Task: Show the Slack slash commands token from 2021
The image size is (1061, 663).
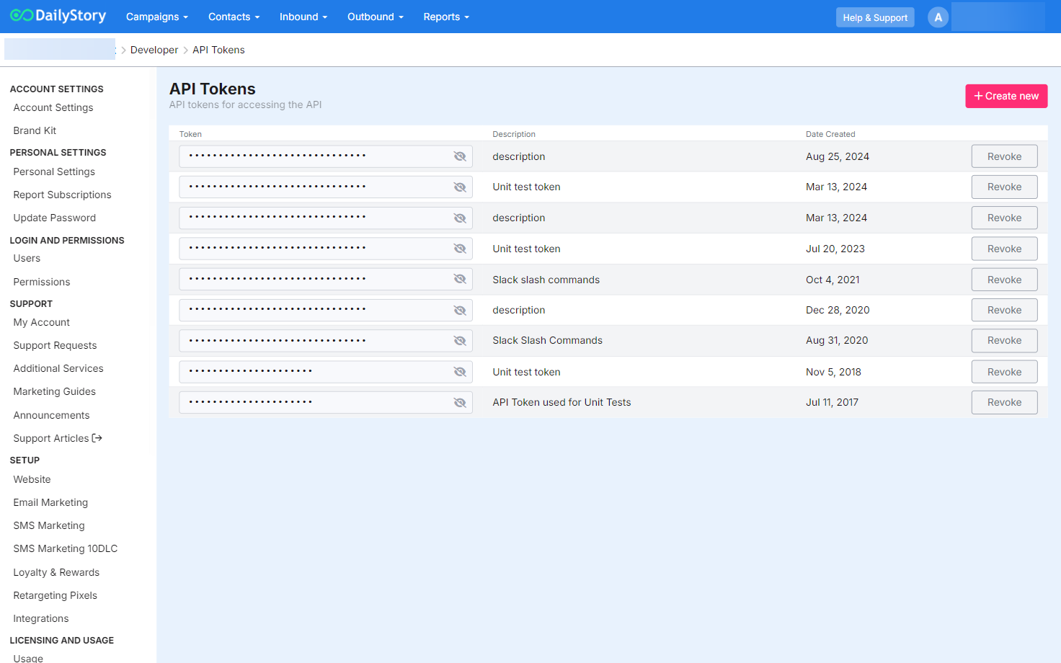Action: coord(460,280)
